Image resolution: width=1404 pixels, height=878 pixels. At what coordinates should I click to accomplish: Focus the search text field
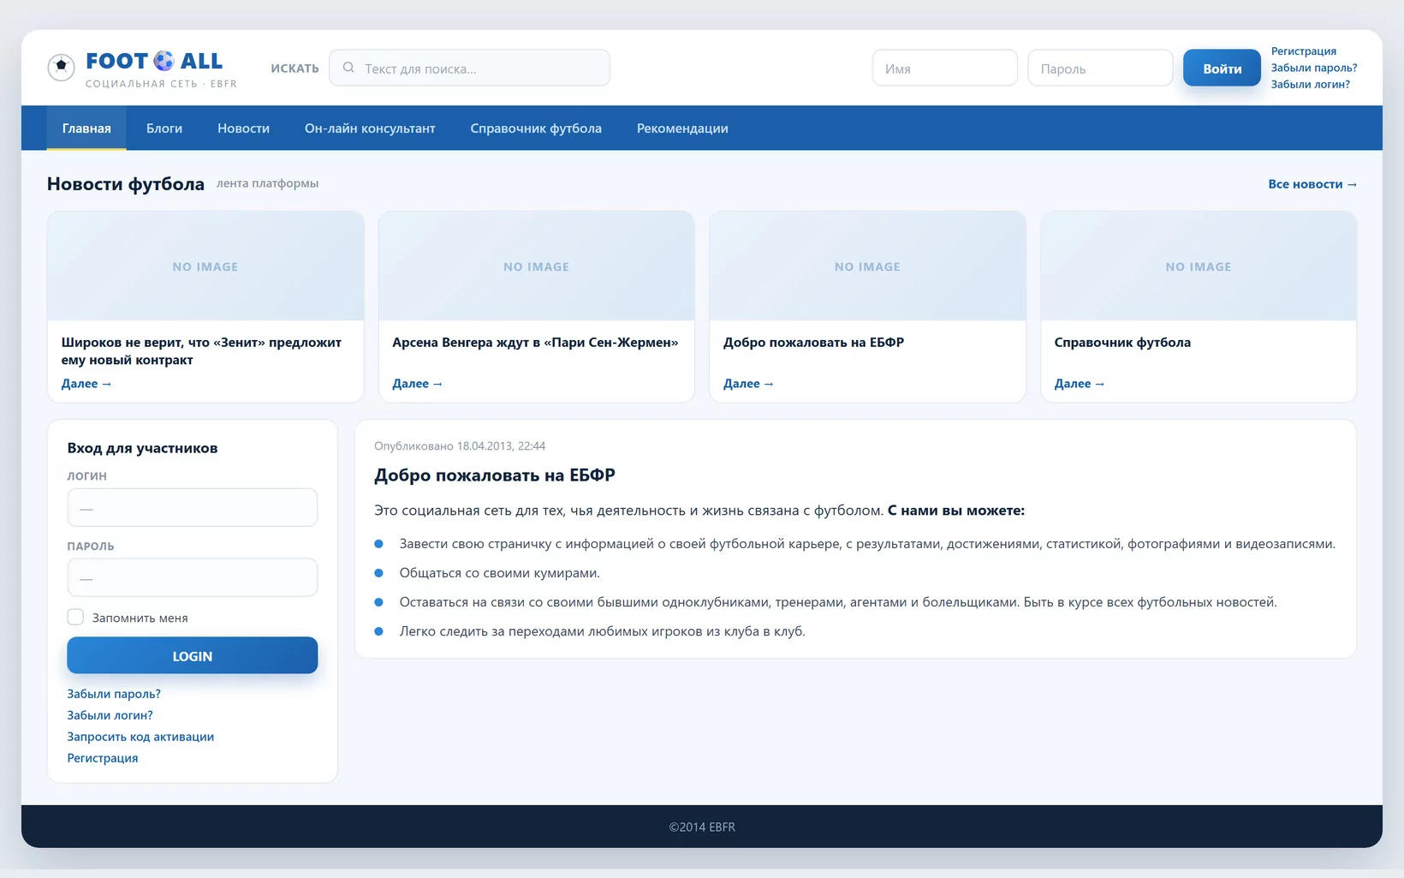[469, 68]
